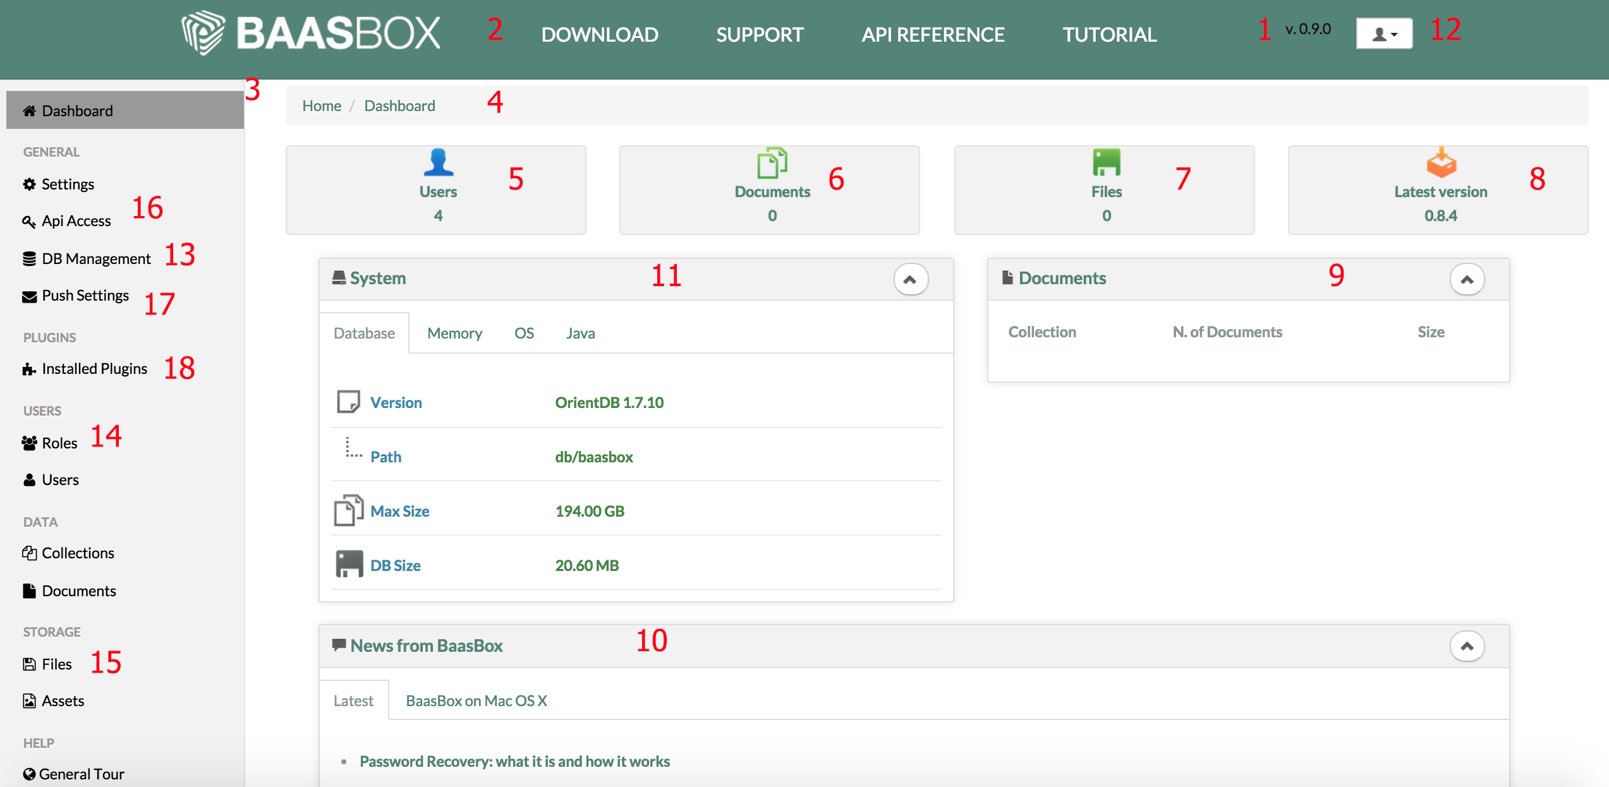Open Settings via gear icon
The image size is (1609, 787).
tap(29, 184)
